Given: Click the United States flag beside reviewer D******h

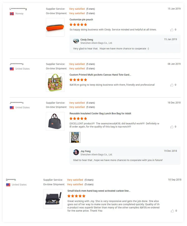Looking at the screenshot, I should (x=8, y=185).
